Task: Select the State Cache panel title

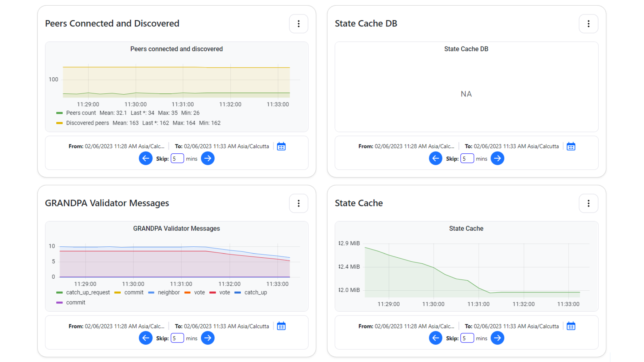Action: [358, 203]
